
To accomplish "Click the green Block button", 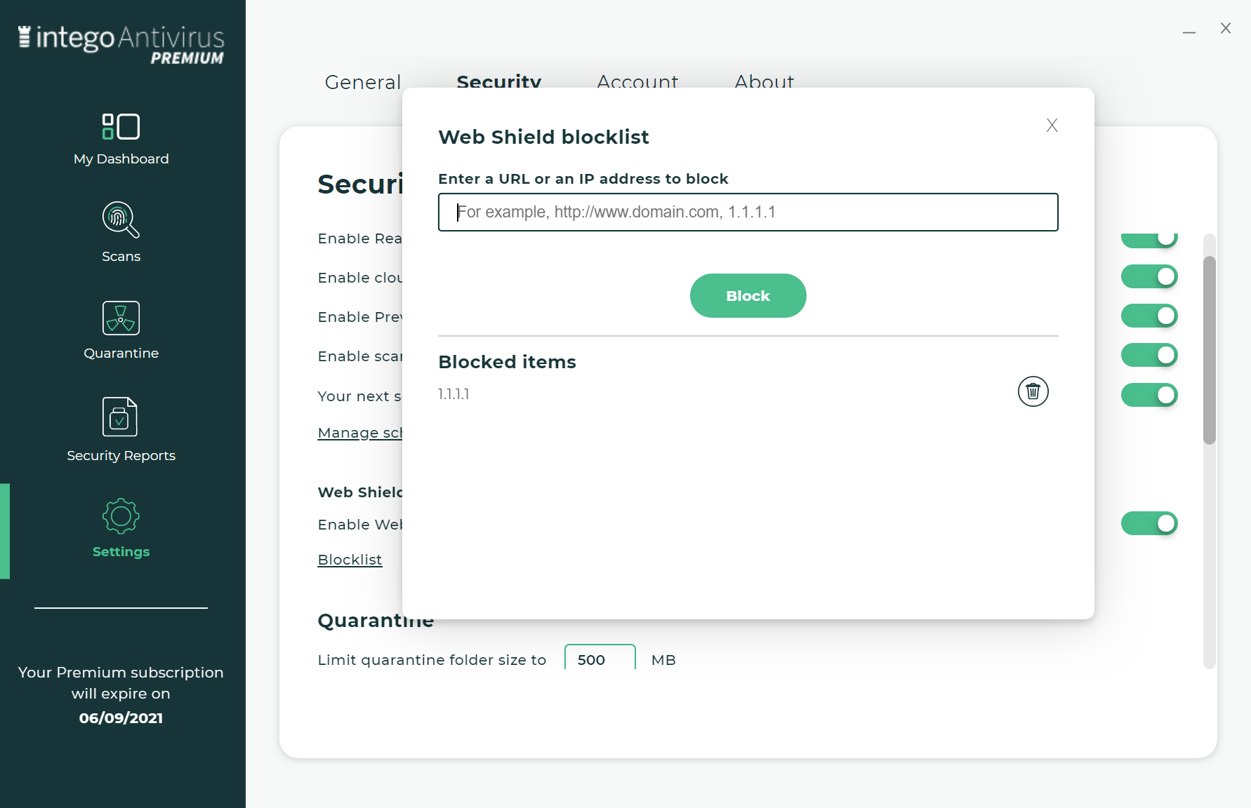I will pos(748,295).
